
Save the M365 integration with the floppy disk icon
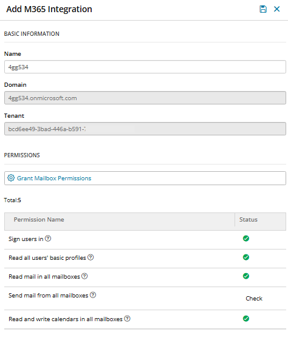point(263,9)
